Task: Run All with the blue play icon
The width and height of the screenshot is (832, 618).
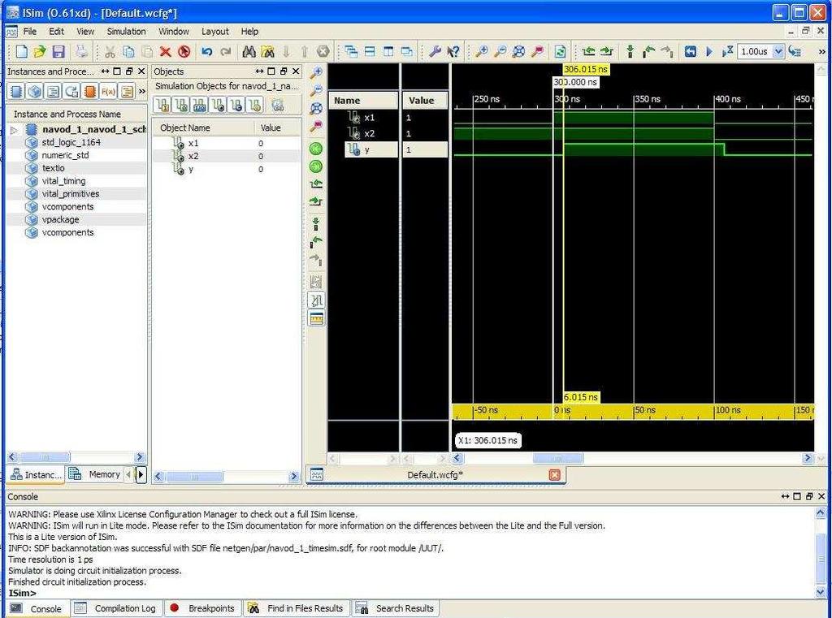Action: tap(708, 51)
